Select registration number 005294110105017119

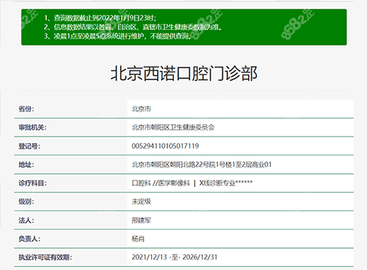[165, 146]
